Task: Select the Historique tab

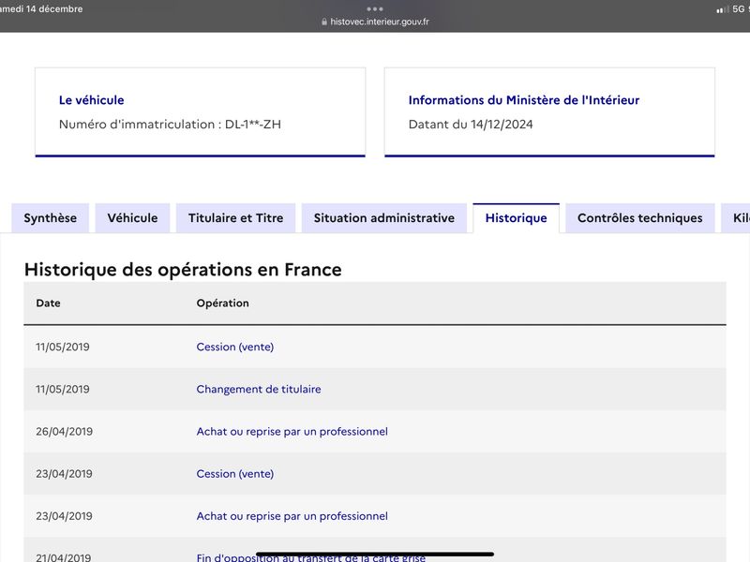Action: tap(517, 218)
